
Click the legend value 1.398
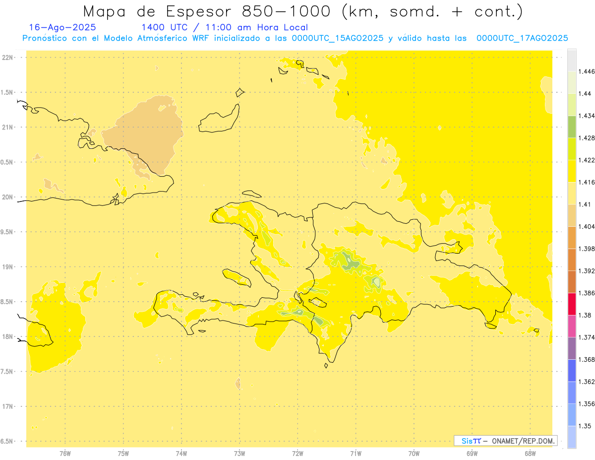(587, 249)
